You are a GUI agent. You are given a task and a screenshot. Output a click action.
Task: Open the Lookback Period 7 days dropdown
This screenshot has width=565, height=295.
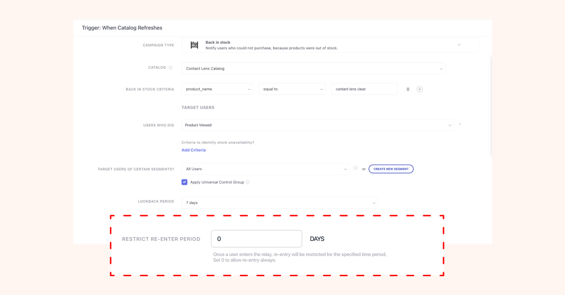tap(279, 203)
